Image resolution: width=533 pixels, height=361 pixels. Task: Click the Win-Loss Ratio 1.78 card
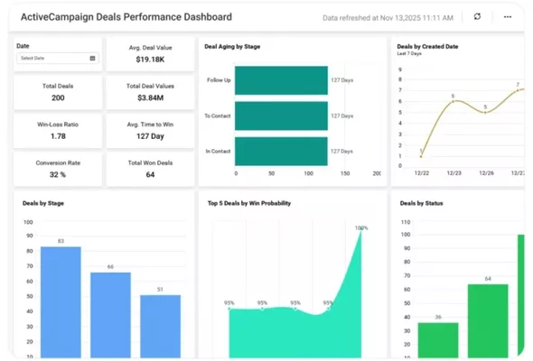click(58, 131)
